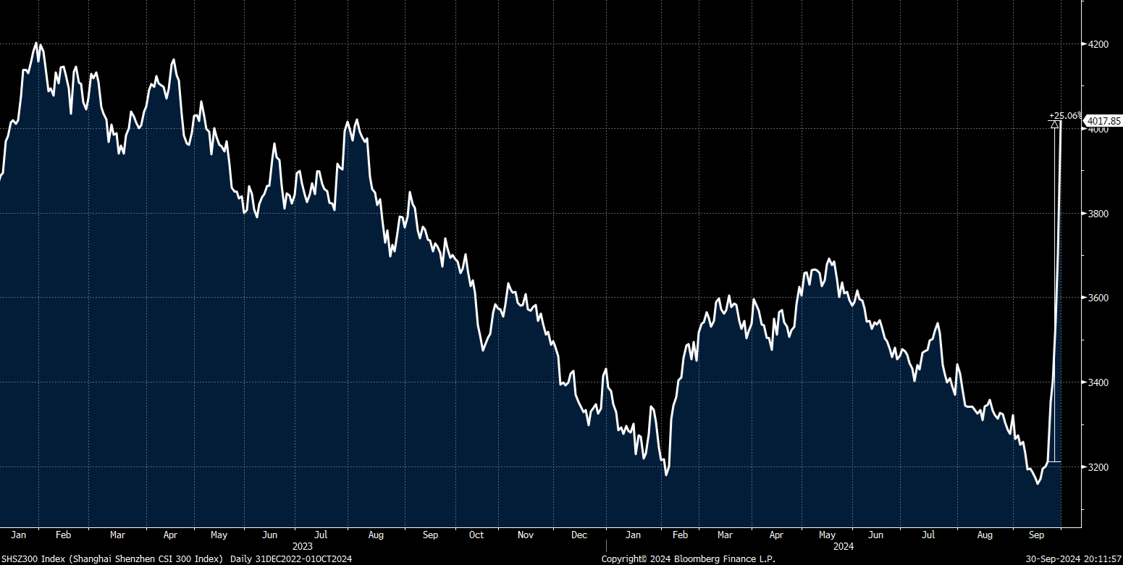Select the 2023 Jun month label
Viewport: 1123px width, 565px height.
tap(269, 535)
